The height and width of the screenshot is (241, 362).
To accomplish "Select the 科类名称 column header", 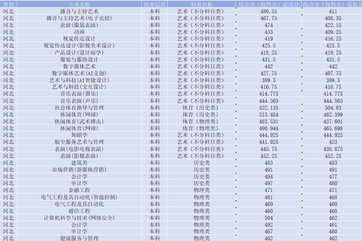I will (201, 4).
